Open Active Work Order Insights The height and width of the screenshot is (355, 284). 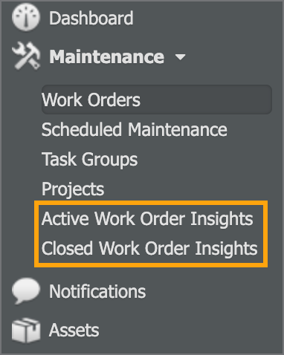point(147,219)
